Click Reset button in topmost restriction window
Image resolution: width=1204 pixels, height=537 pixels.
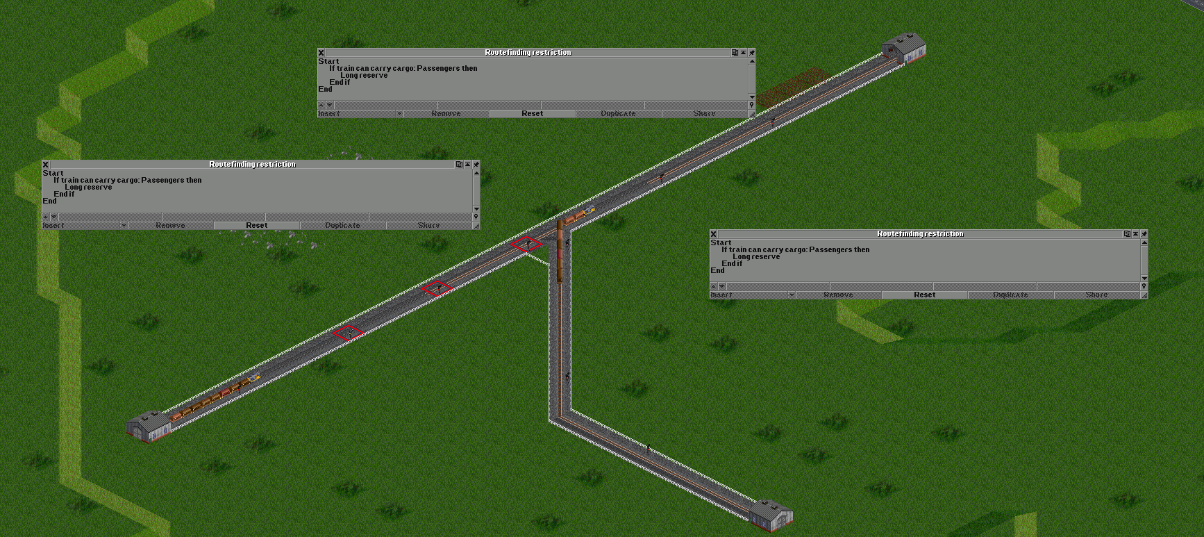point(533,113)
